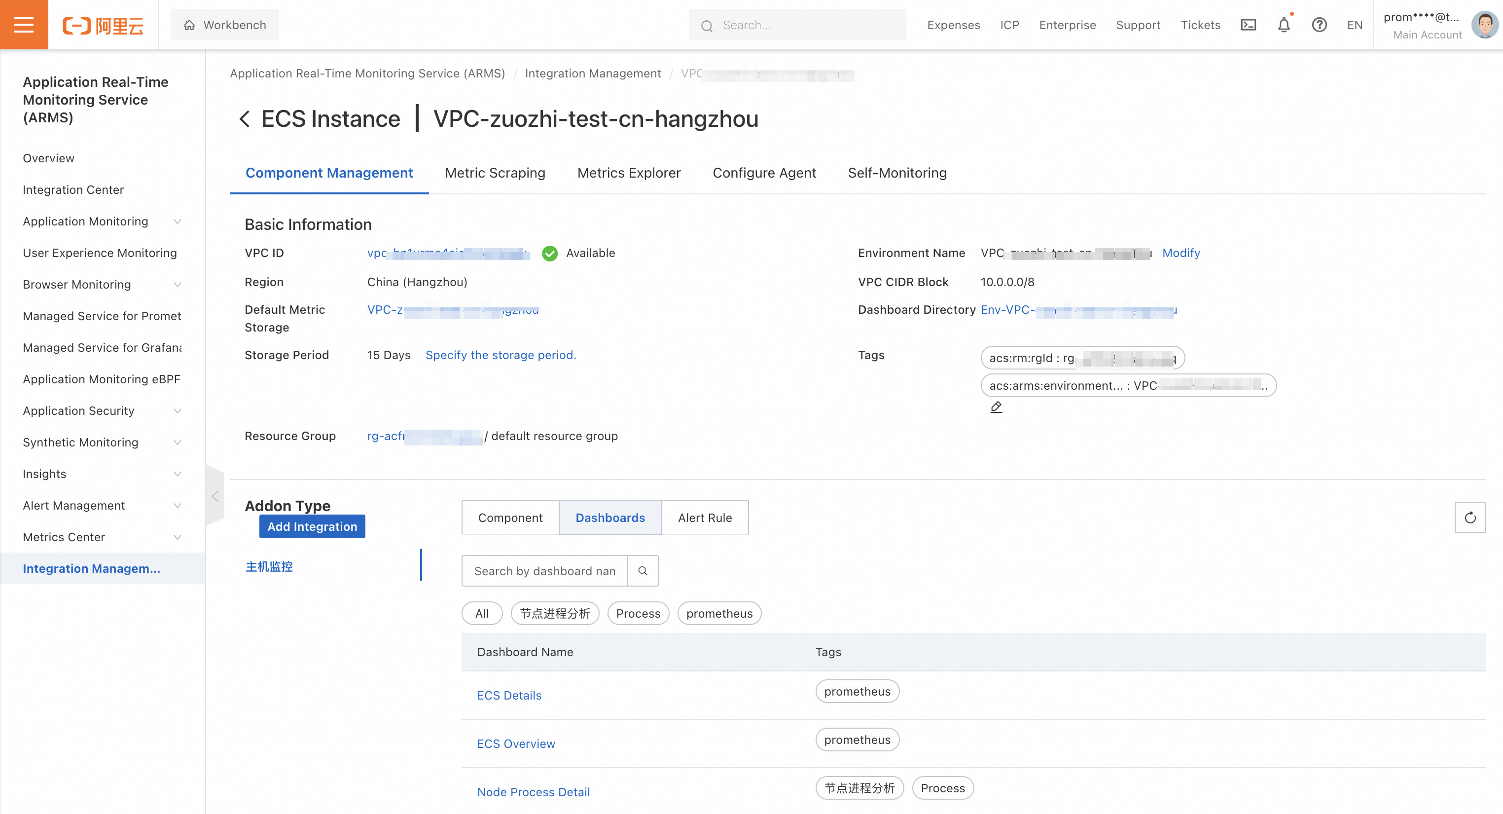Open Tickets in top navigation
The image size is (1503, 814).
(x=1200, y=25)
